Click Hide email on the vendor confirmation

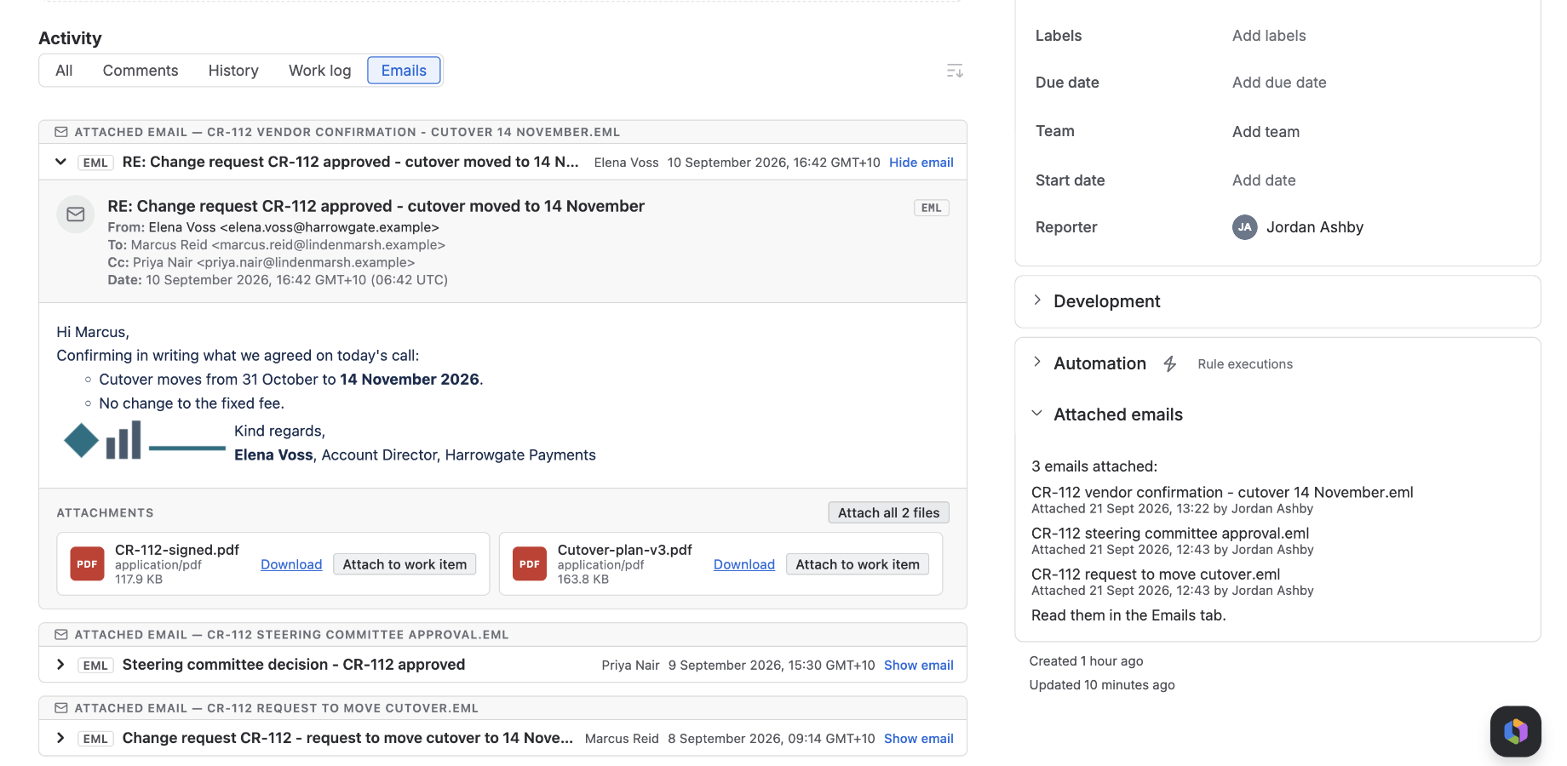pyautogui.click(x=921, y=163)
